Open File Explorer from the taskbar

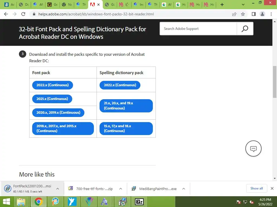(x=21, y=202)
